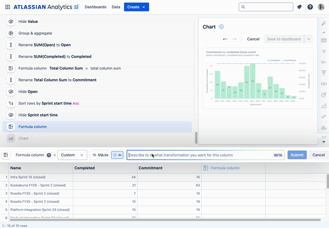Open the Custom formula type dropdown
The width and height of the screenshot is (329, 228).
click(x=72, y=155)
